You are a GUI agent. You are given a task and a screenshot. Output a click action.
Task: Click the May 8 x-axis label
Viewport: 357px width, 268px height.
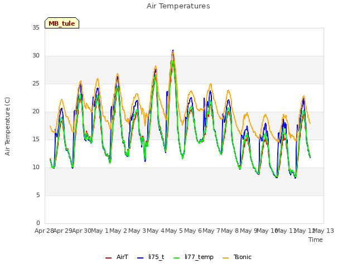tap(230, 231)
